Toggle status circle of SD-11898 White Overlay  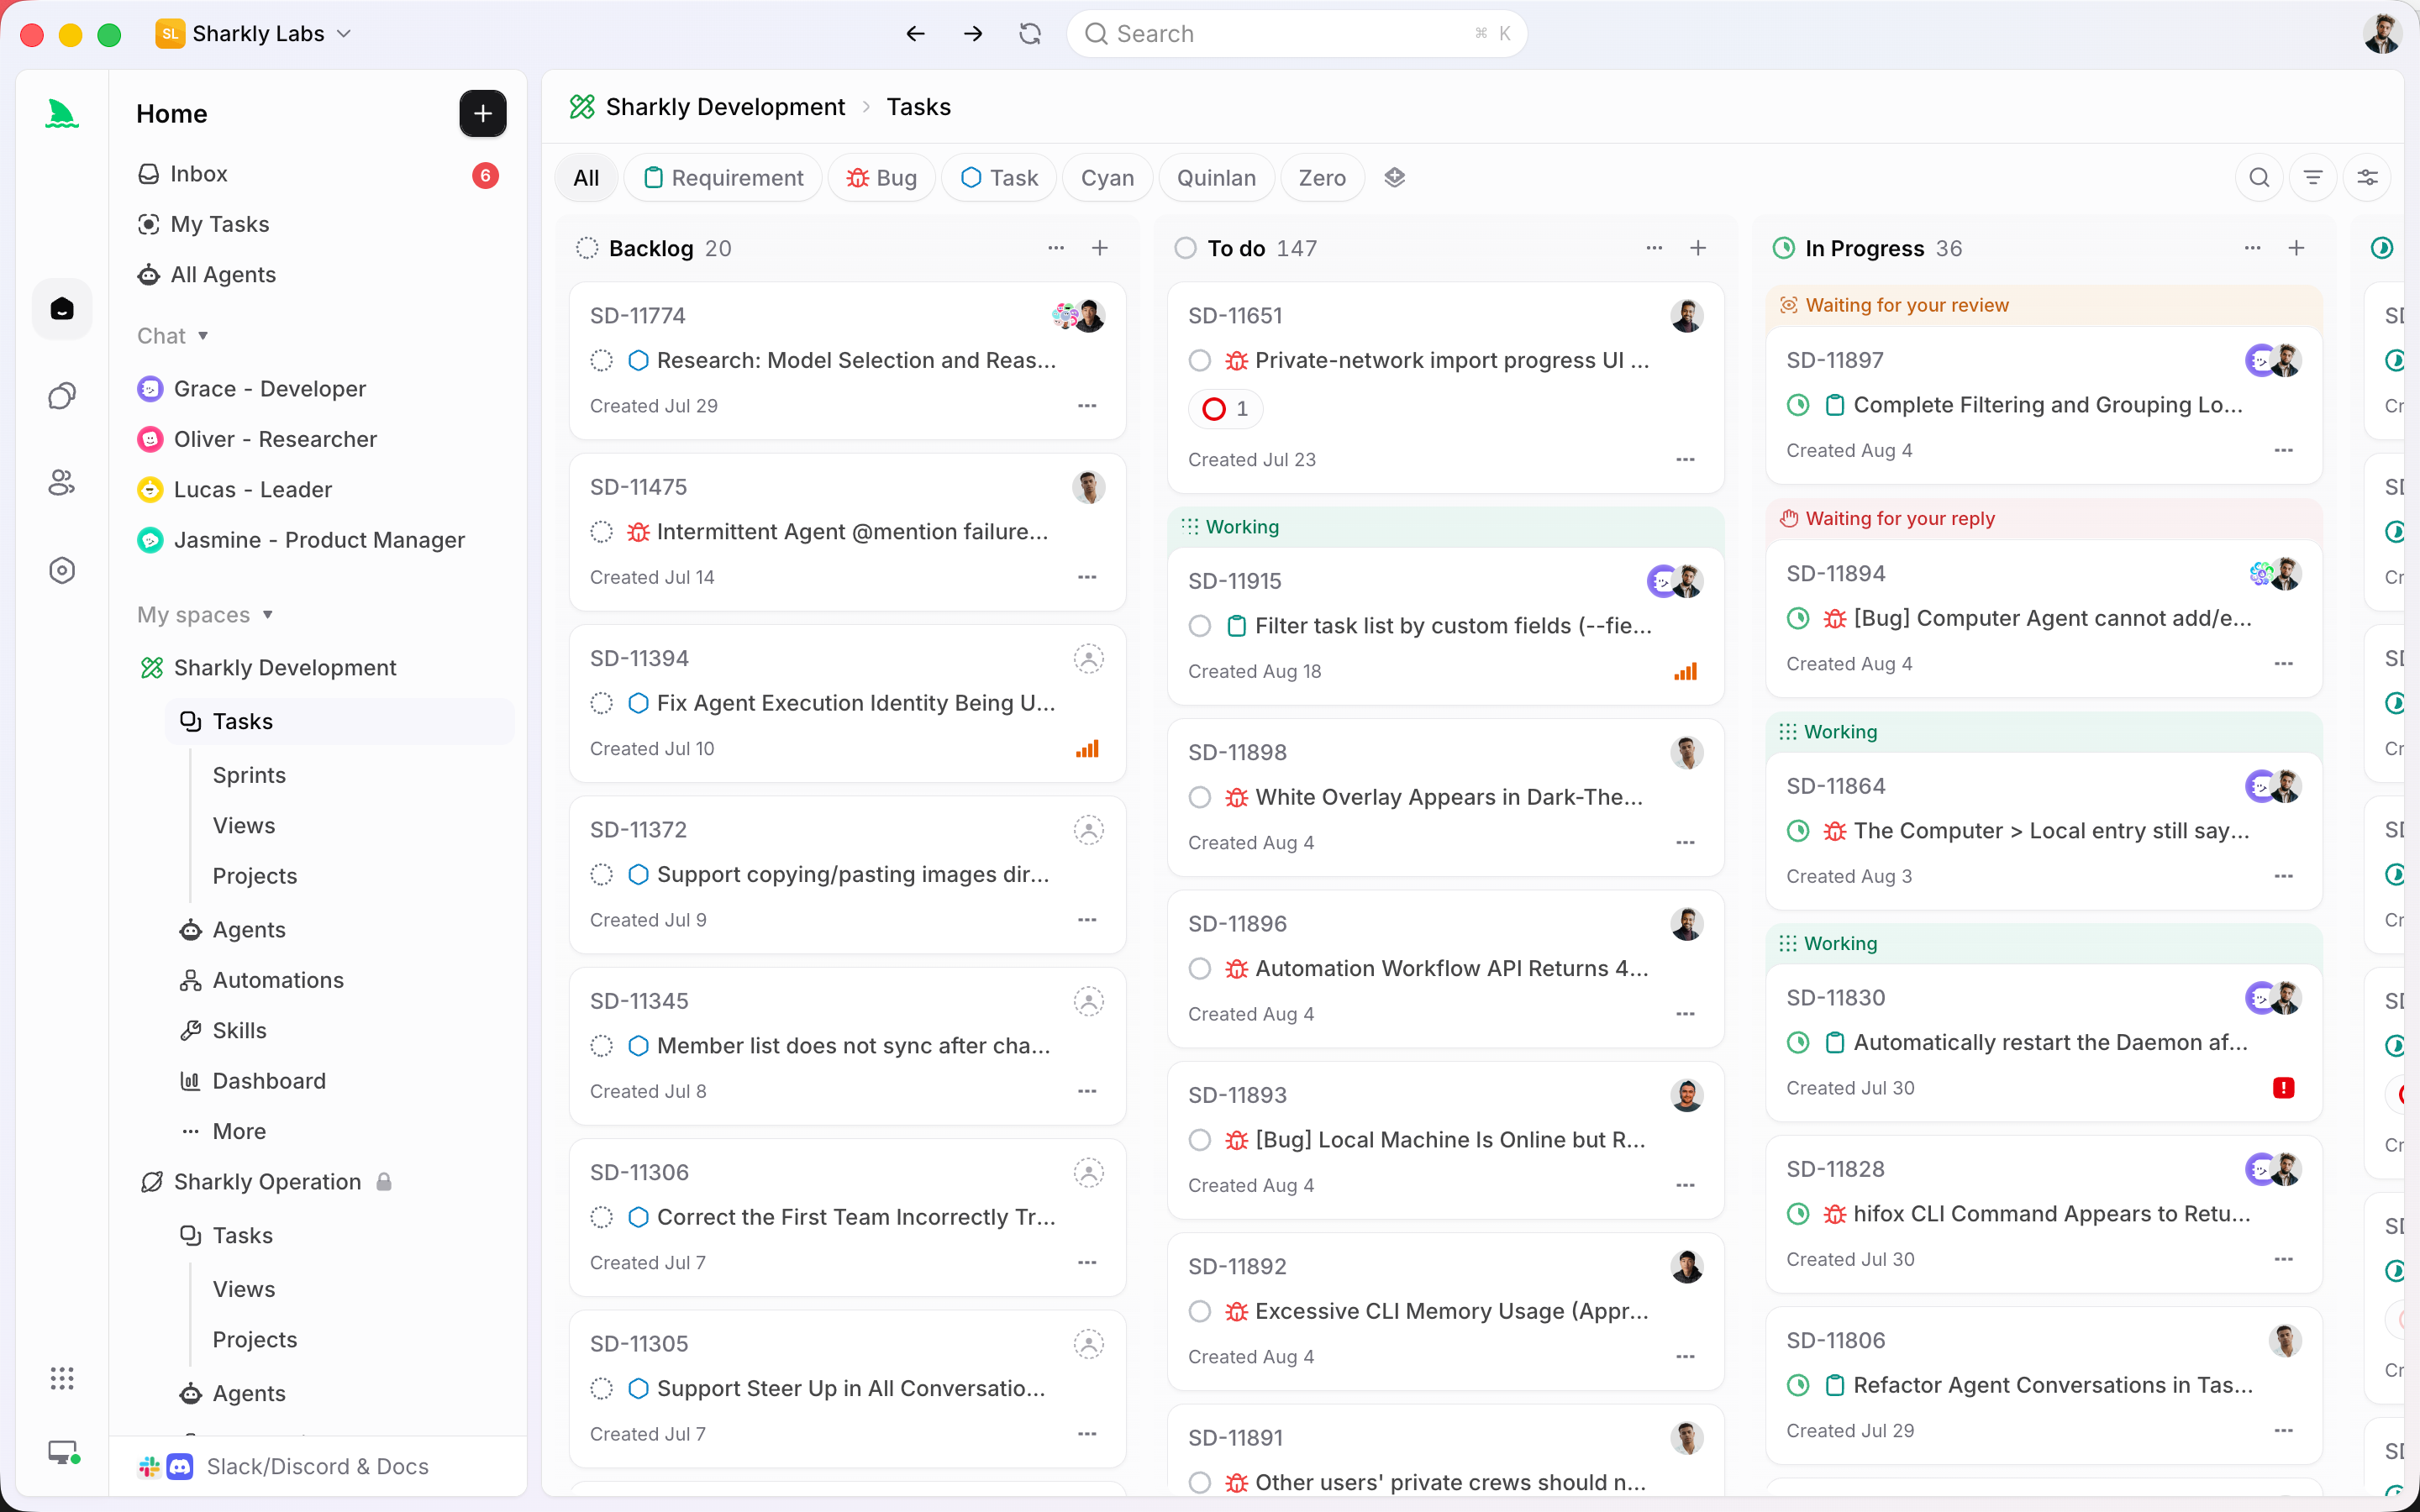tap(1200, 797)
